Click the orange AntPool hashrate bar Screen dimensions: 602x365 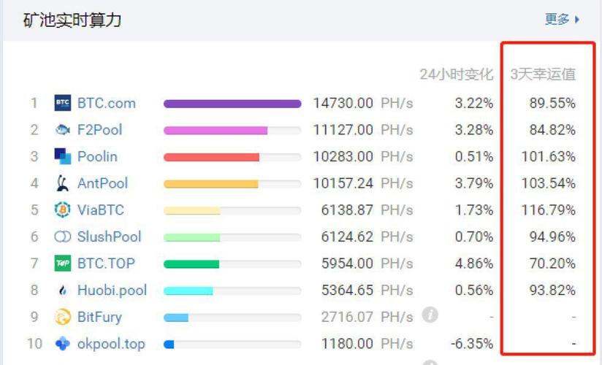click(211, 184)
